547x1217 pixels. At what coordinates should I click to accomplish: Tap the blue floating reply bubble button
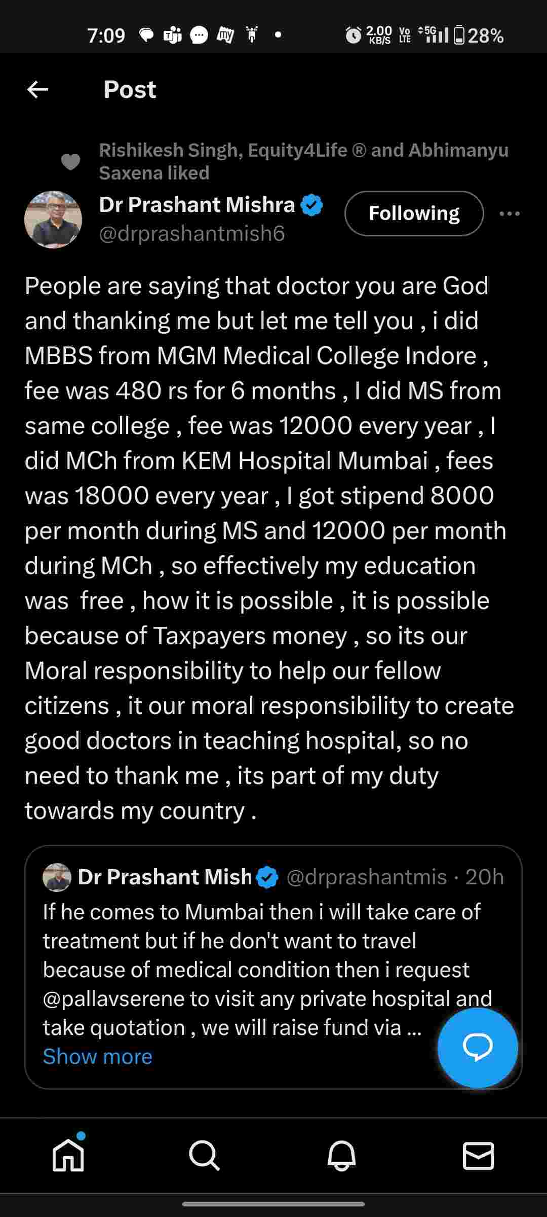477,1048
